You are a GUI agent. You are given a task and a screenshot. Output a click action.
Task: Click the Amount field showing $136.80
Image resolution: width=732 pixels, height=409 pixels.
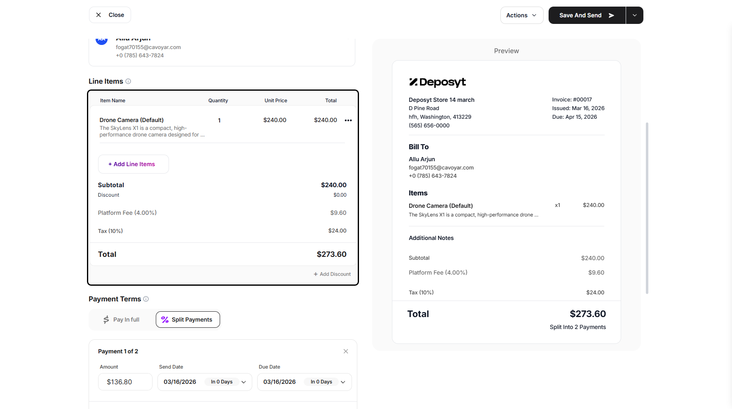[x=125, y=382]
